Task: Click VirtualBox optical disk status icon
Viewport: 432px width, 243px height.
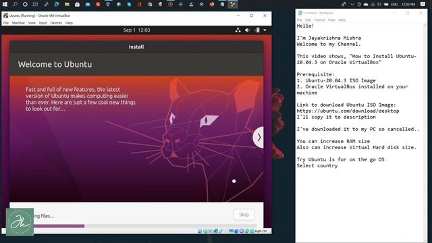Action: (205, 231)
